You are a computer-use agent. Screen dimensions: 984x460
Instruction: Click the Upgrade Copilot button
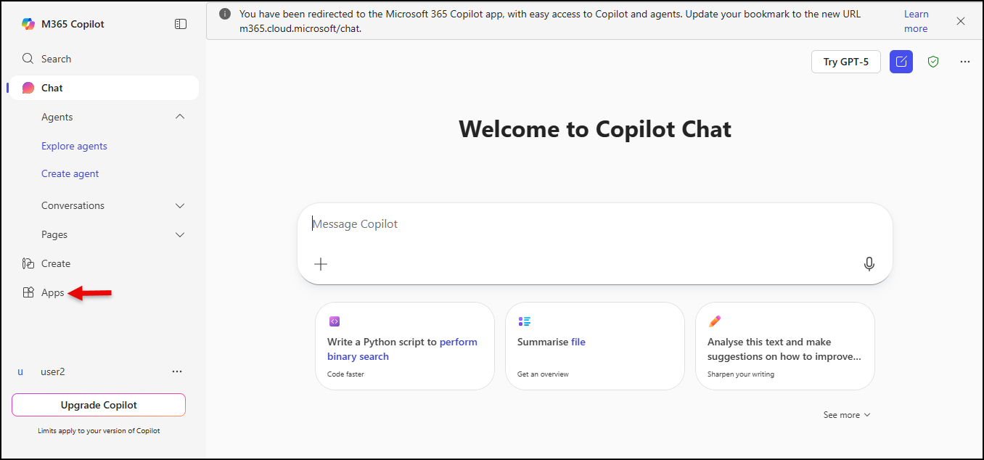99,405
